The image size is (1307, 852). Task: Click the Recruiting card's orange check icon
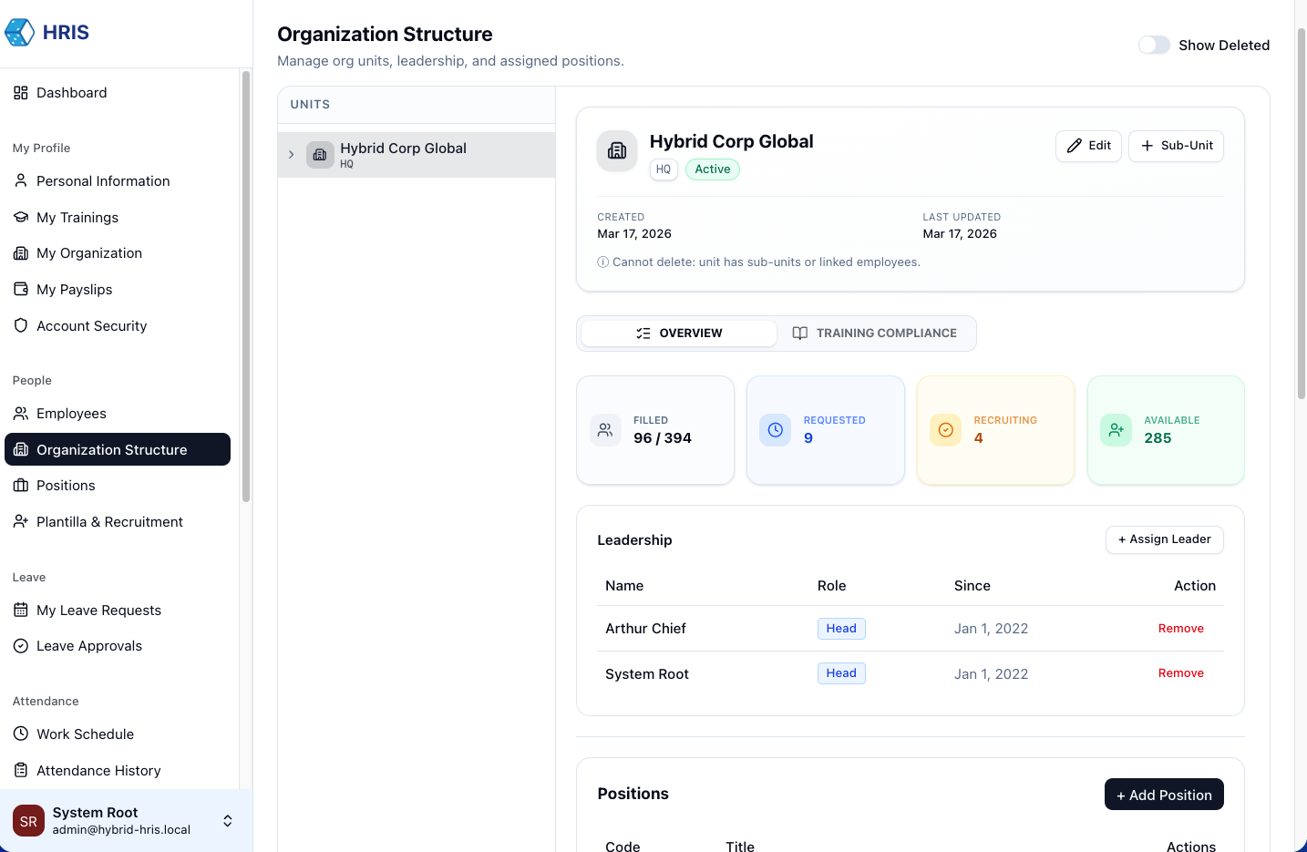(945, 430)
